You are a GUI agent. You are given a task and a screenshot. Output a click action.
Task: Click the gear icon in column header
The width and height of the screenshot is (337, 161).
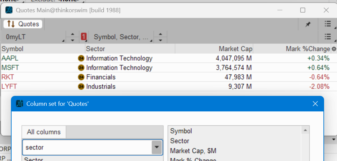tap(334, 49)
